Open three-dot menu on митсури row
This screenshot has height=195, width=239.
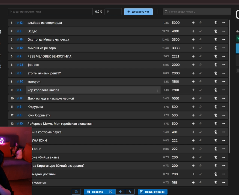pos(224,81)
